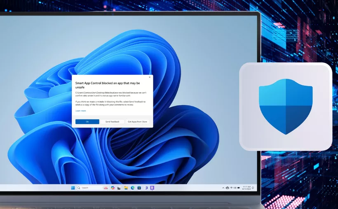
Task: Open the Wi-Fi network tray icon
Action: click(x=232, y=188)
